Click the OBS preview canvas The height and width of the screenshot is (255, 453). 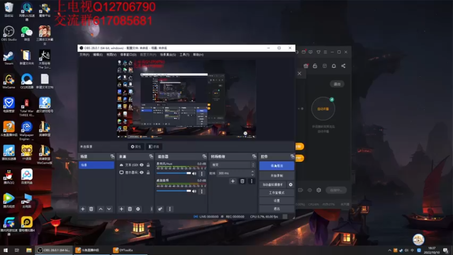[186, 99]
